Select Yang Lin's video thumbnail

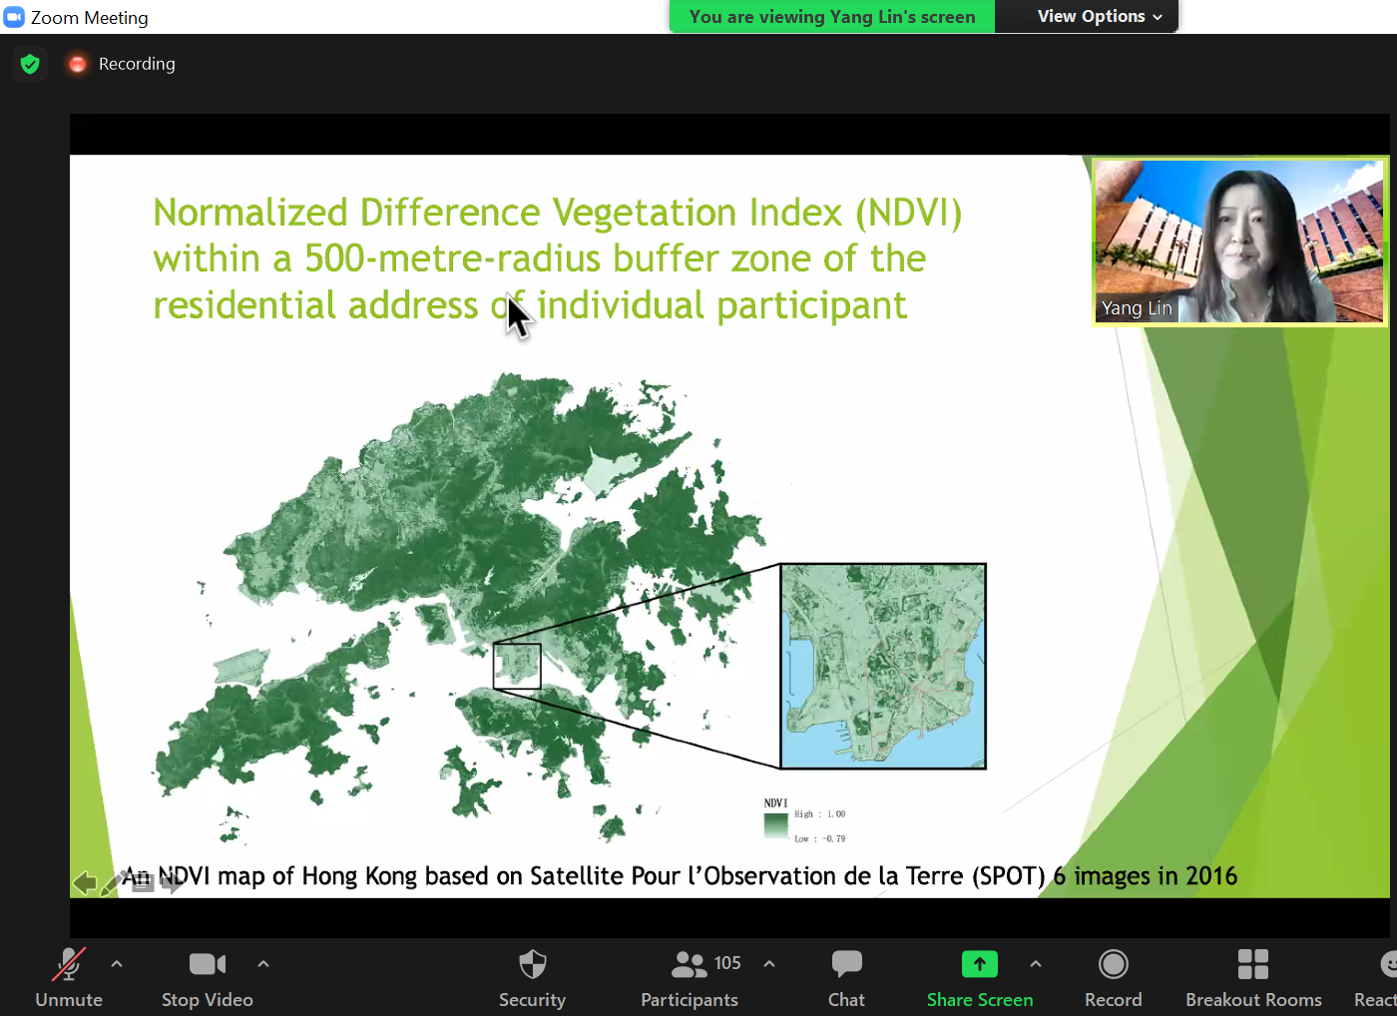tap(1239, 242)
